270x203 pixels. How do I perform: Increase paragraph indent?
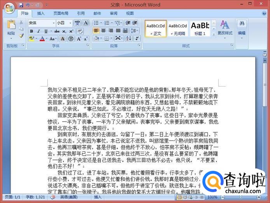pos(135,23)
